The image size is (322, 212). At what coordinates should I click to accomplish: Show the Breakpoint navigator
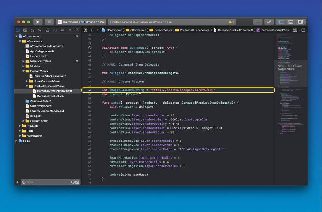(70, 30)
